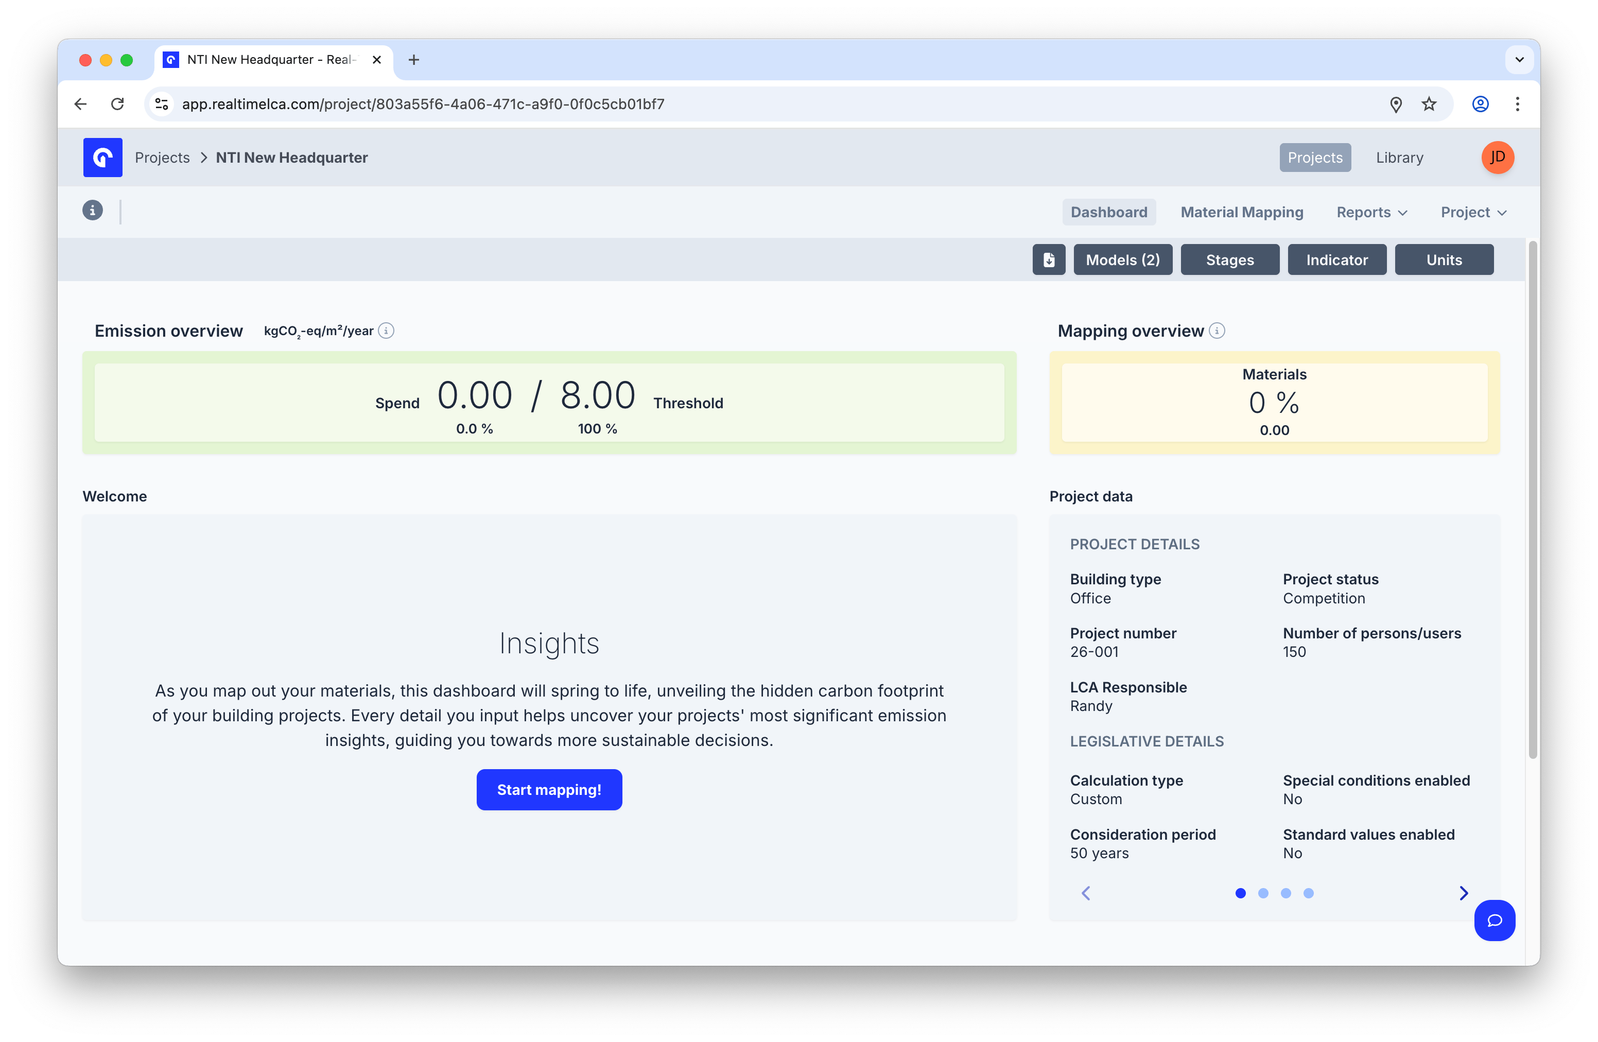Image resolution: width=1598 pixels, height=1042 pixels.
Task: Open Chrome three-dot menu
Action: coord(1517,104)
